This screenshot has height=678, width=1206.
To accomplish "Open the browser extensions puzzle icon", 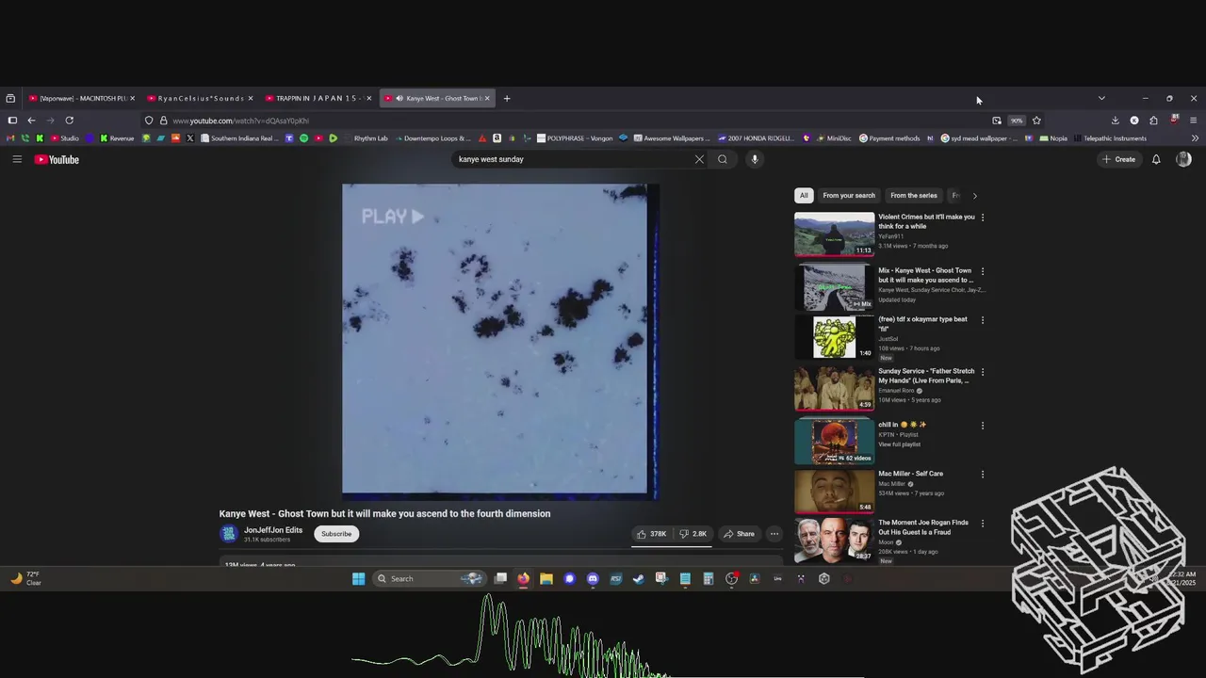I will (x=1153, y=121).
